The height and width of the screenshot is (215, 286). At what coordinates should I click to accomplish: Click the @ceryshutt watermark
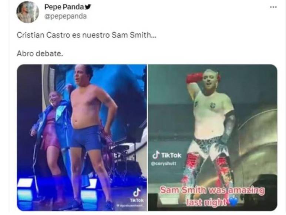[x=164, y=163]
